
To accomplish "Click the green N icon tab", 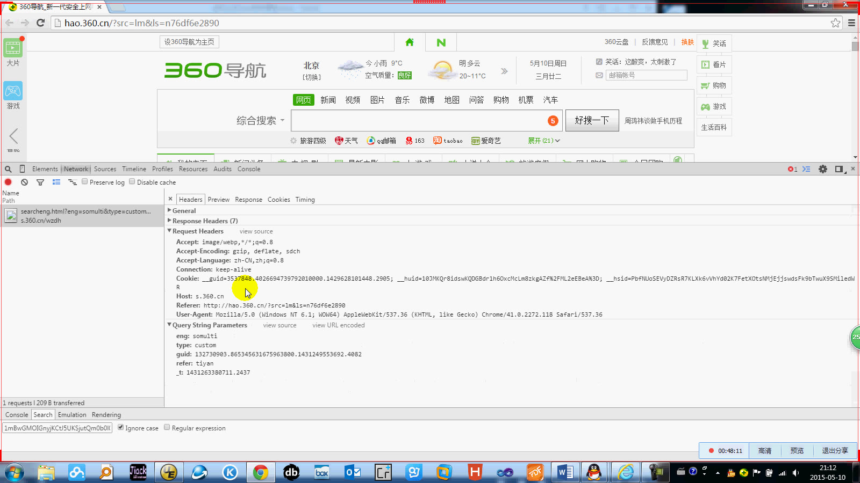I will pyautogui.click(x=441, y=42).
